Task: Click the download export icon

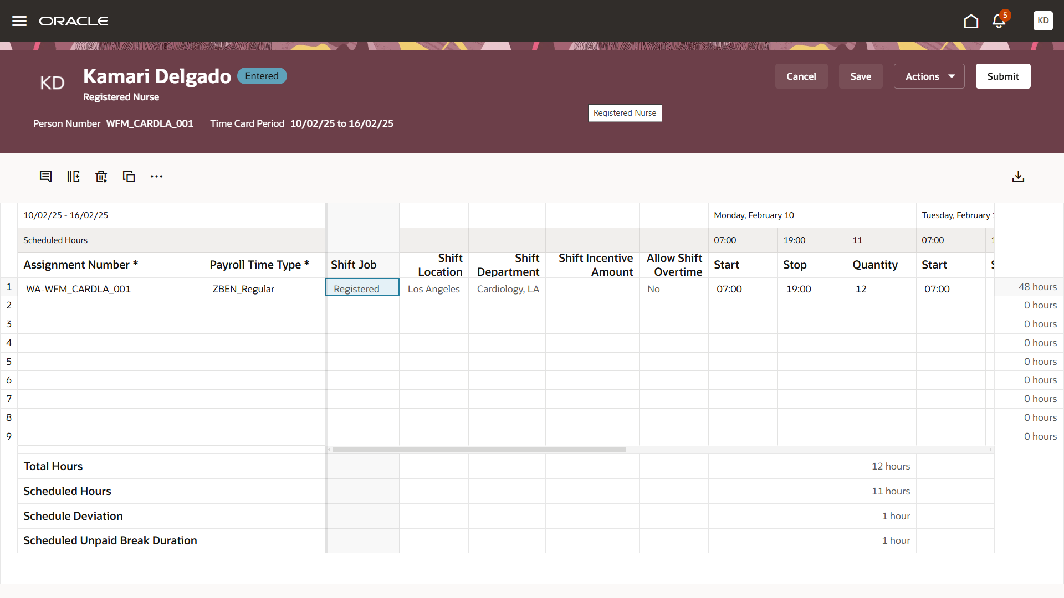Action: pos(1018,177)
